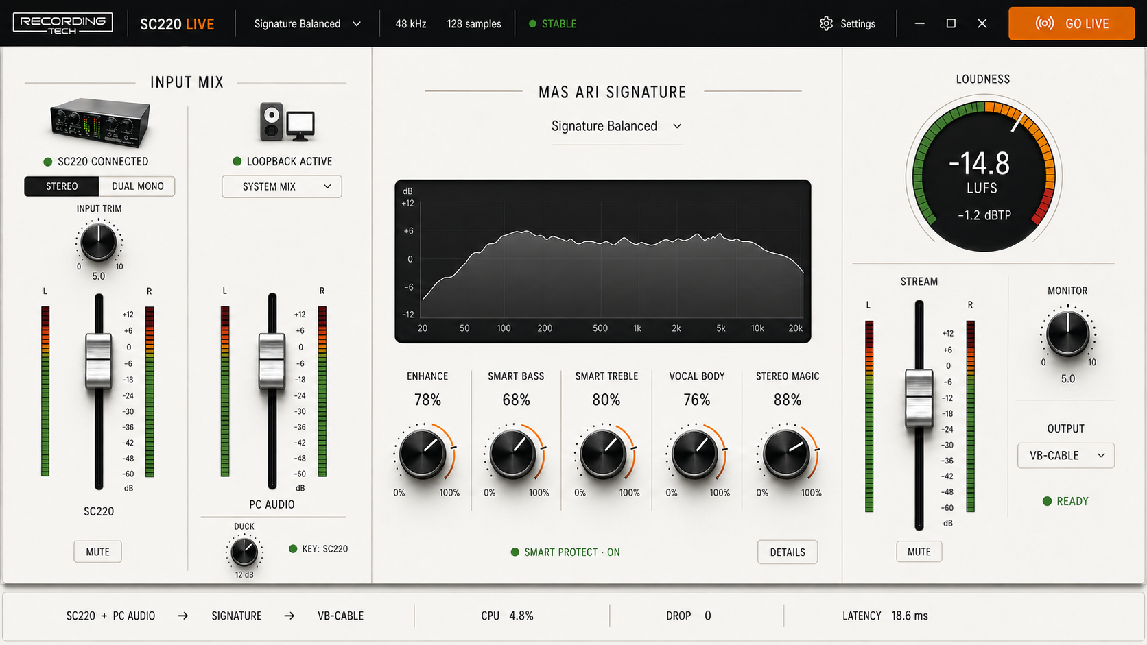This screenshot has width=1147, height=645.
Task: Start streaming with Go Live button
Action: click(x=1072, y=23)
